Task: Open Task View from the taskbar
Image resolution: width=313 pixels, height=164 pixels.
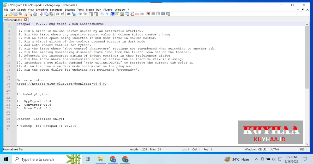Action: click(88, 159)
